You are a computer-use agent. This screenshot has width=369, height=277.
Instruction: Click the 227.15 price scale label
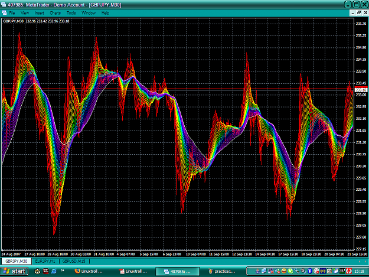click(361, 249)
